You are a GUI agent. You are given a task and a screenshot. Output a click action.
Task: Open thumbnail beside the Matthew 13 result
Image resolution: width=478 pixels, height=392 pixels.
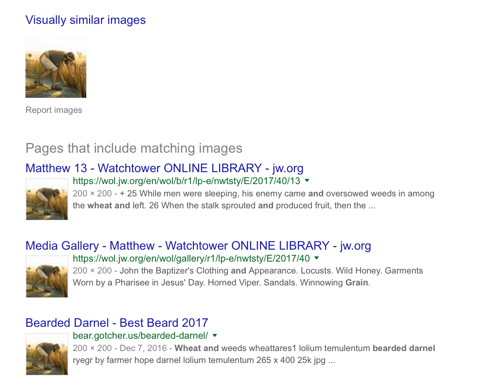point(47,199)
